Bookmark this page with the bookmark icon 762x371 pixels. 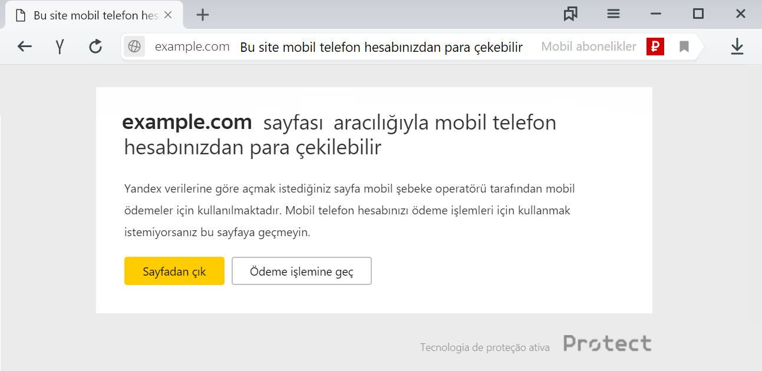coord(684,47)
